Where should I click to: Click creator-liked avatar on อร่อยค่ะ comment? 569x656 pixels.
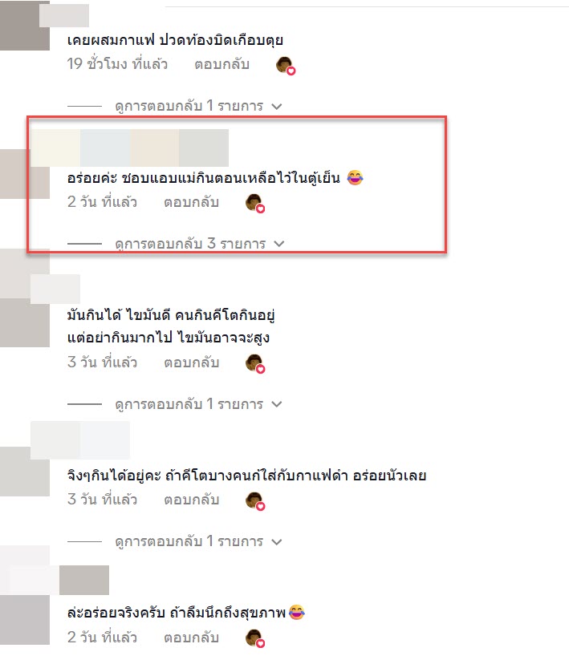click(255, 204)
